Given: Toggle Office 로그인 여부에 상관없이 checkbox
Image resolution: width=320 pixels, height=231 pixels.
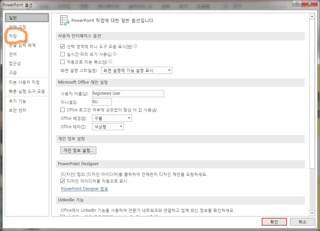Looking at the screenshot, I should click(x=62, y=110).
